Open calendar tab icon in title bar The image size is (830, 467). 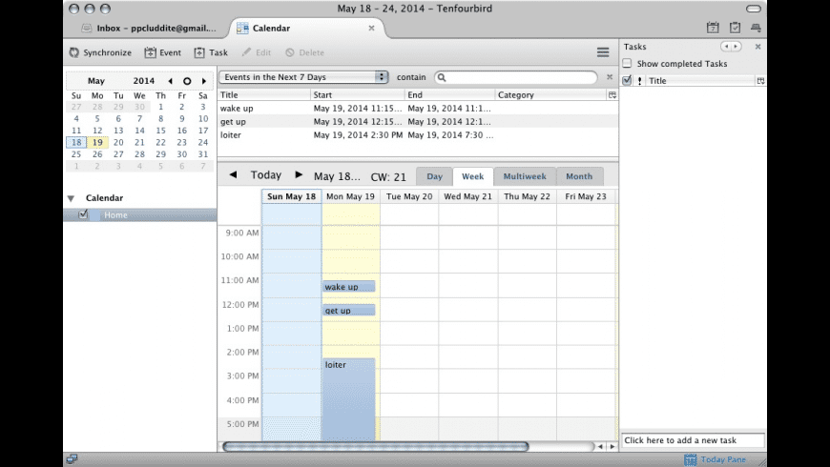[x=713, y=28]
